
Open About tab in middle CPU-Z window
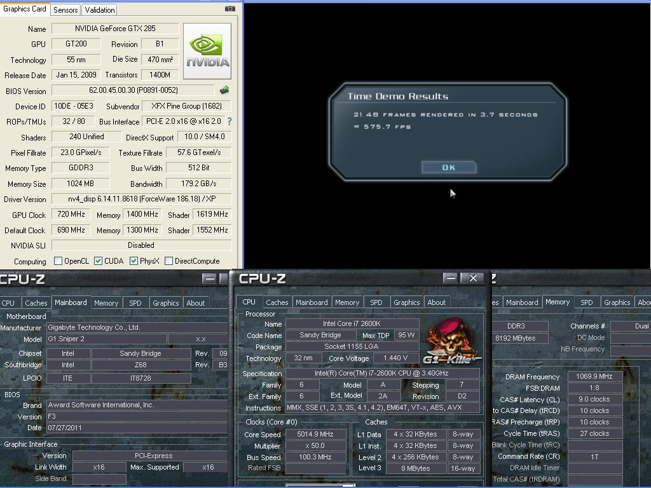tap(436, 302)
